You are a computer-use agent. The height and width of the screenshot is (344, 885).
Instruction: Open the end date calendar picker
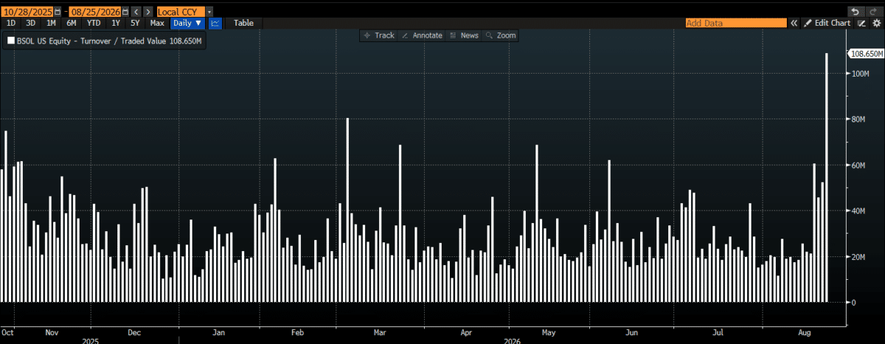(124, 12)
